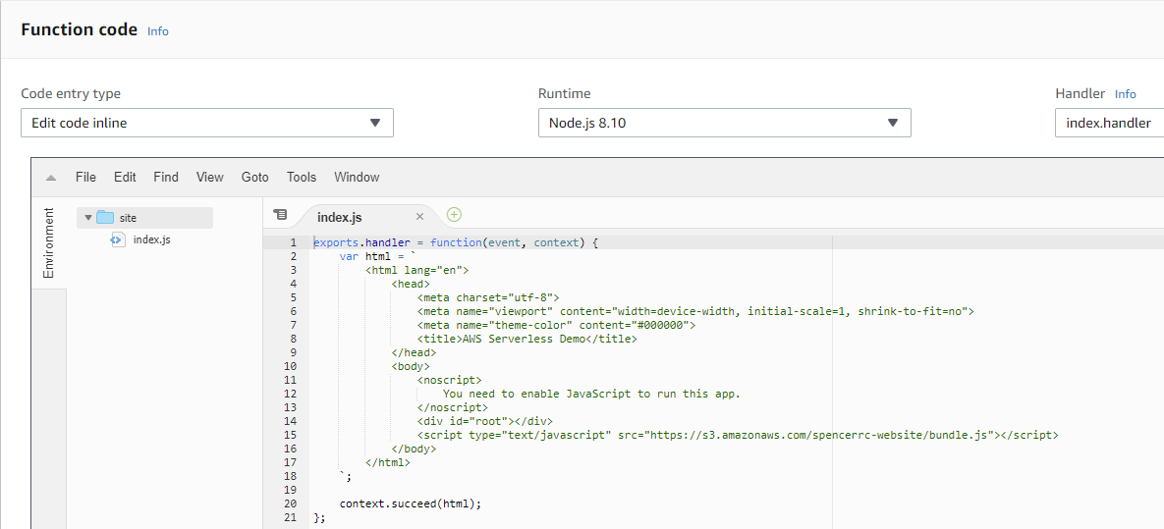Open the tab list icon beside index.js
Viewport: 1164px width, 529px height.
pos(280,215)
